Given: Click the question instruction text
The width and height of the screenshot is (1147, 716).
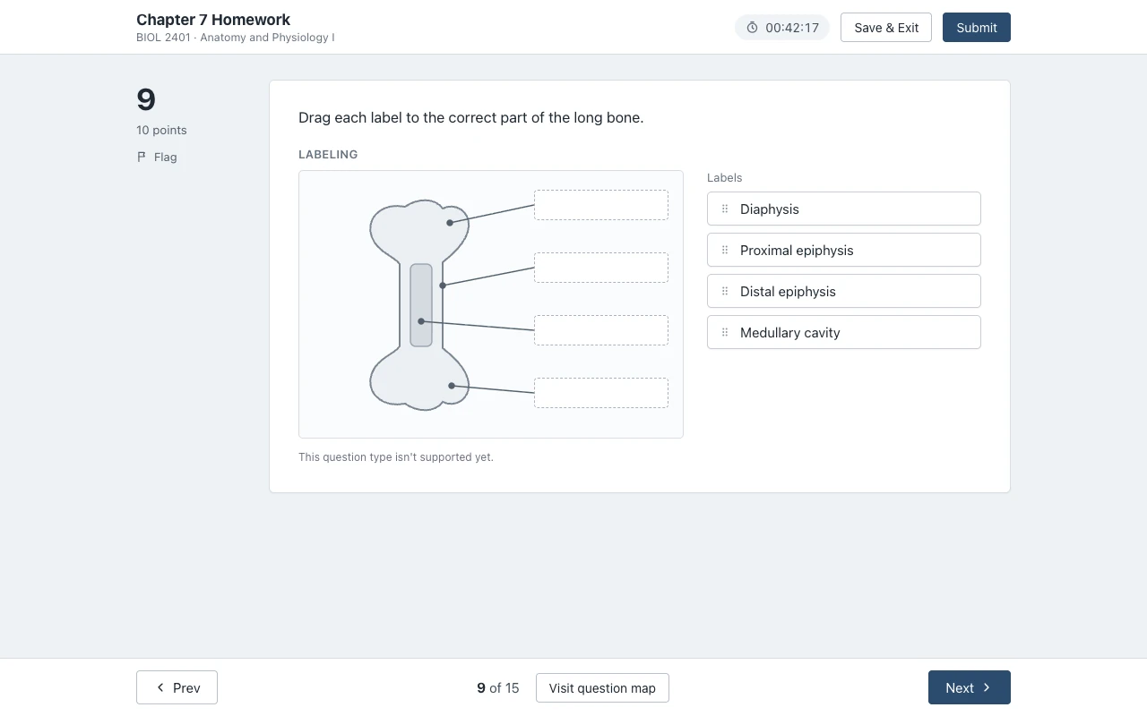Looking at the screenshot, I should (x=471, y=117).
